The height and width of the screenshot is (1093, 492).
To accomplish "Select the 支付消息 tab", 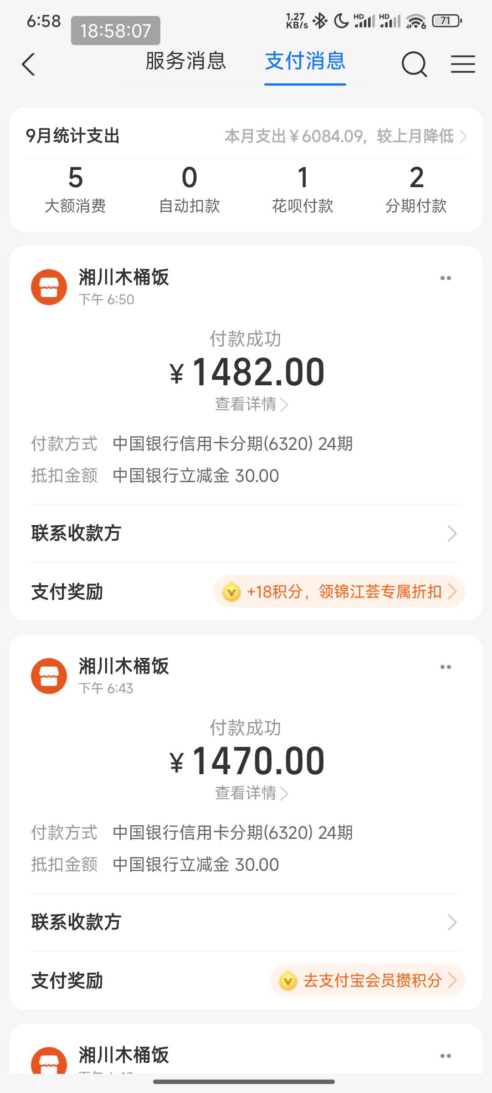I will click(305, 61).
